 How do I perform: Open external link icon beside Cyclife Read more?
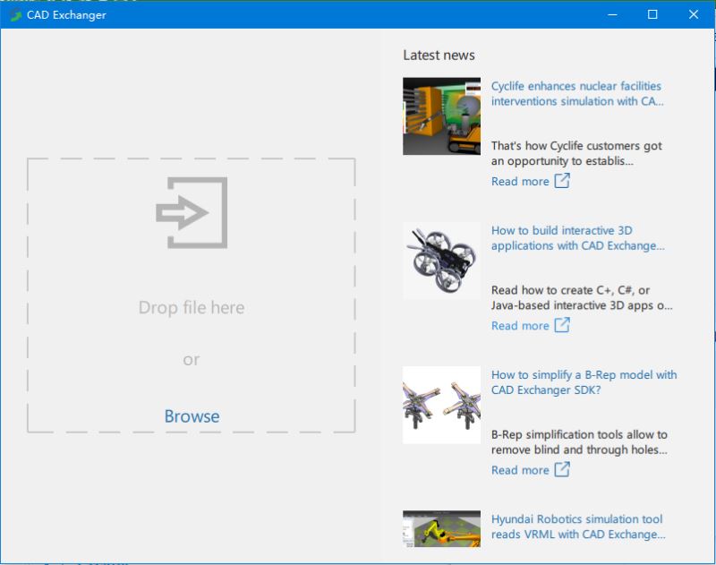click(x=562, y=181)
